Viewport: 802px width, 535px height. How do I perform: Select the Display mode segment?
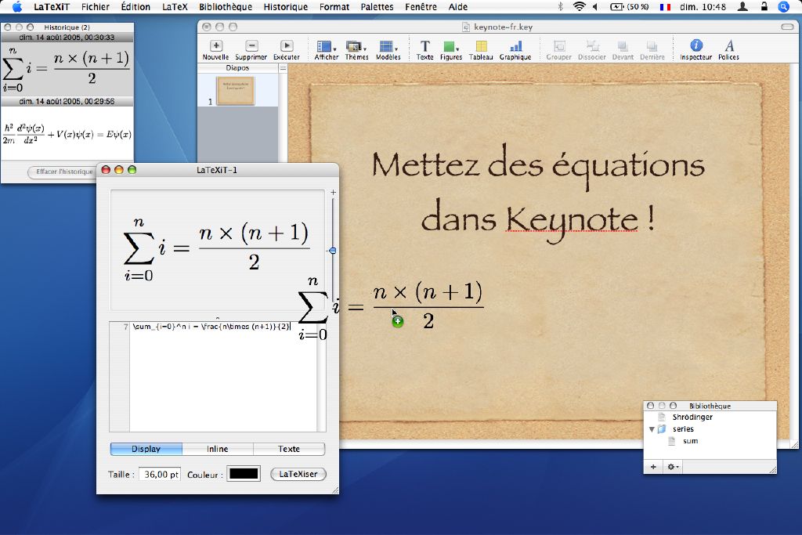[x=146, y=449]
